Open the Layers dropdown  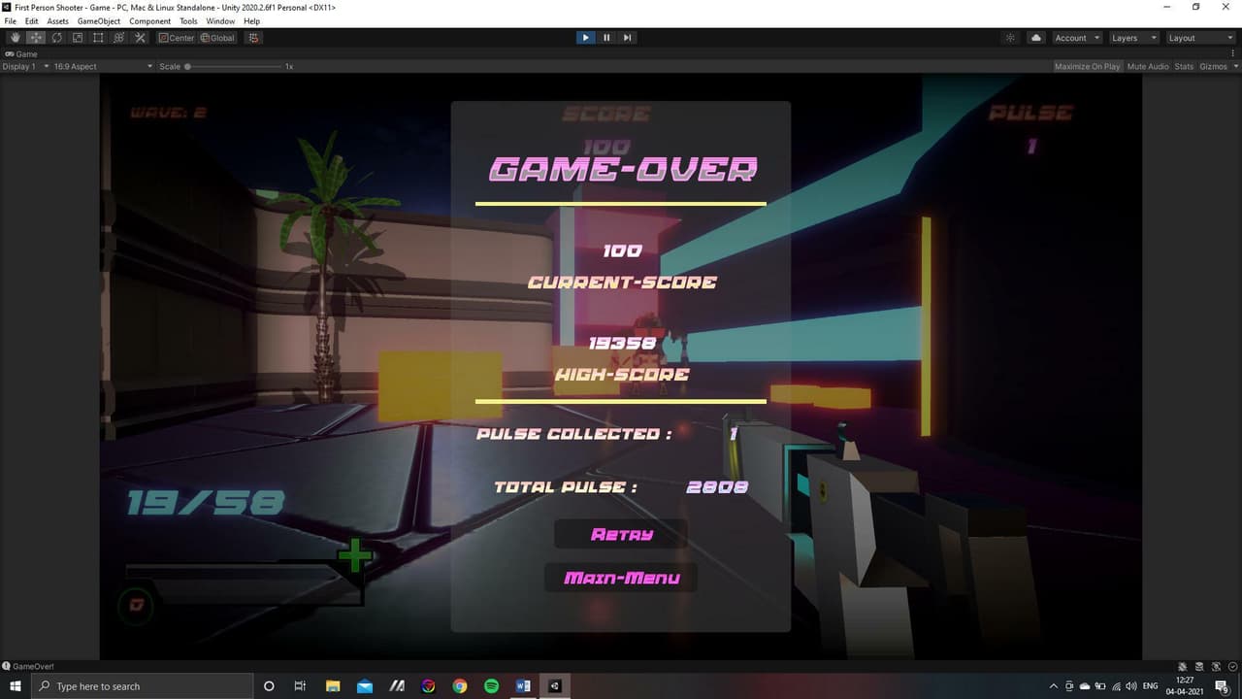tap(1133, 38)
